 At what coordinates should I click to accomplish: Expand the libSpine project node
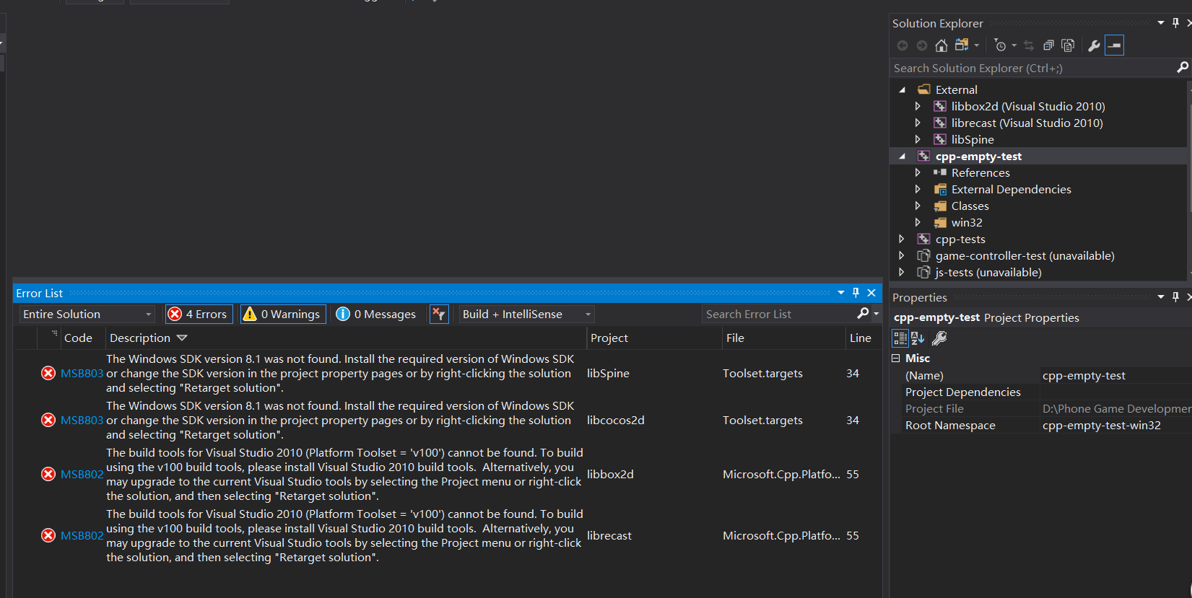pos(918,139)
